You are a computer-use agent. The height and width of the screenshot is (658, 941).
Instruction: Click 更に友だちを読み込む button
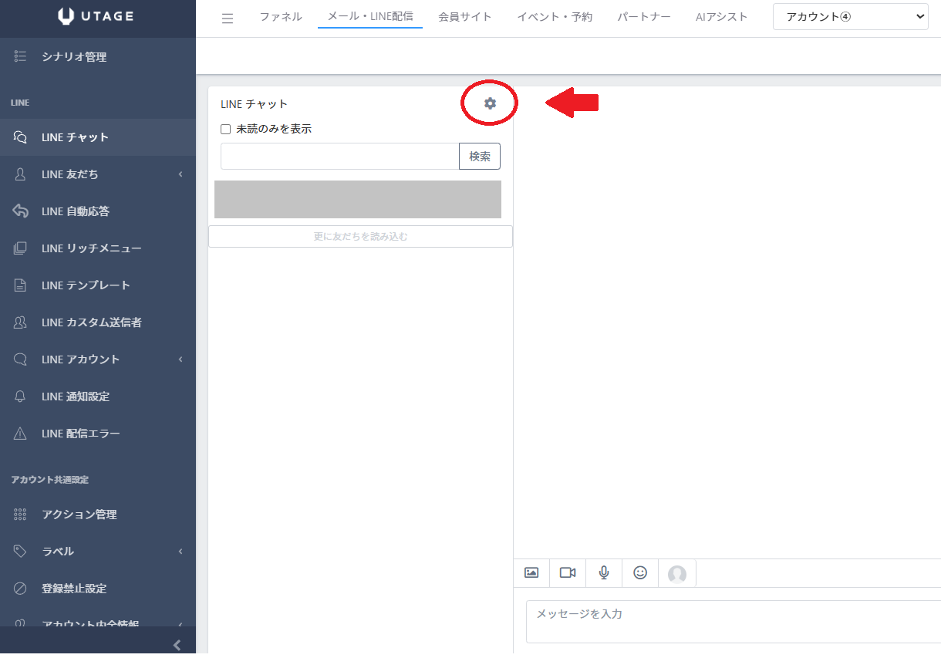(x=360, y=237)
